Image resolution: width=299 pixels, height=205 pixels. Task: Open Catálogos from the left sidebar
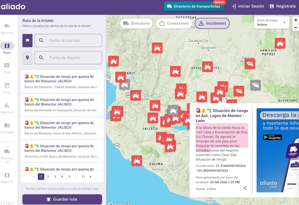[x=7, y=126]
